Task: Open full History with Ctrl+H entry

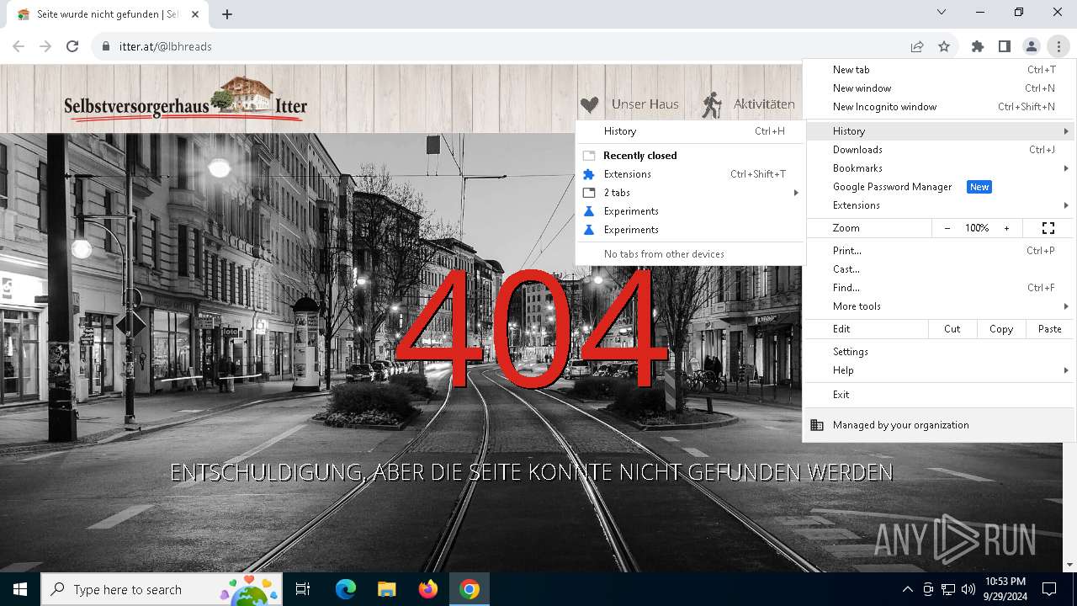Action: pos(690,131)
